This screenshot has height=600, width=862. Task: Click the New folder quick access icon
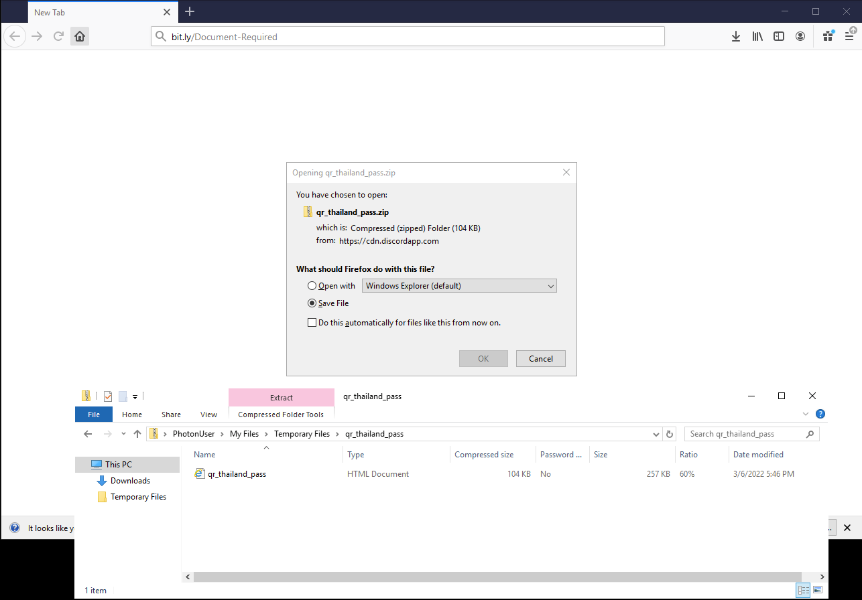tap(123, 396)
